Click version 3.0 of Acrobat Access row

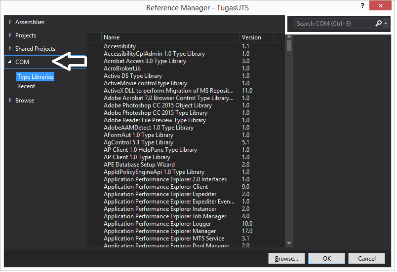(245, 61)
